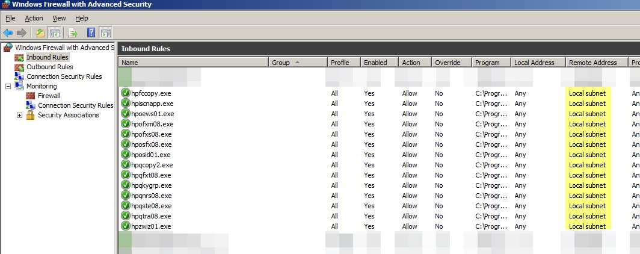The width and height of the screenshot is (640, 254).
Task: Sort by the Name column header
Action: (x=194, y=63)
